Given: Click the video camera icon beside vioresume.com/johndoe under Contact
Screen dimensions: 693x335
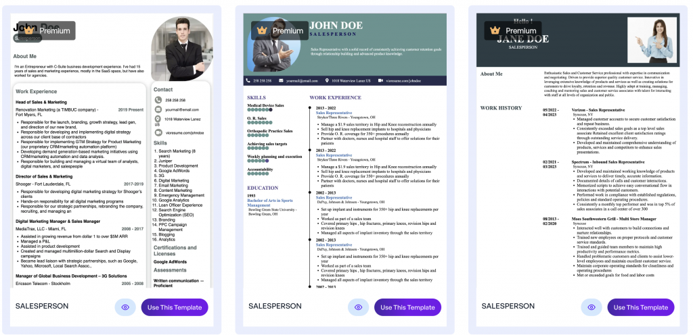Looking at the screenshot, I should (x=158, y=132).
